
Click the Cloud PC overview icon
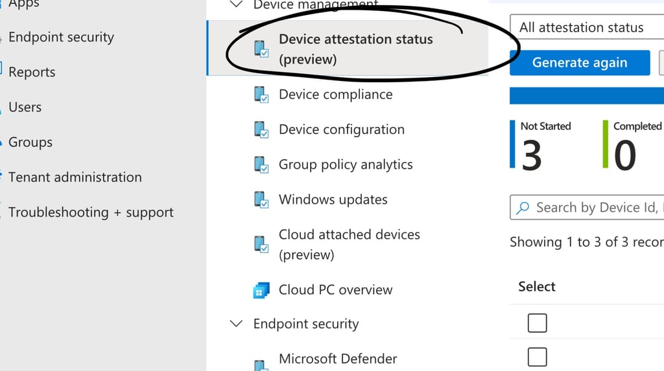261,290
